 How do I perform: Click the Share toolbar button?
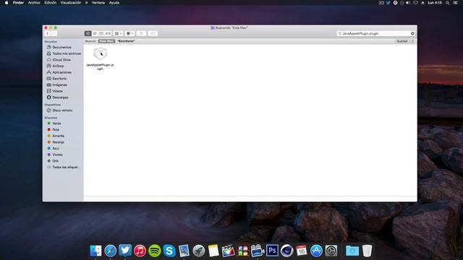coord(141,34)
